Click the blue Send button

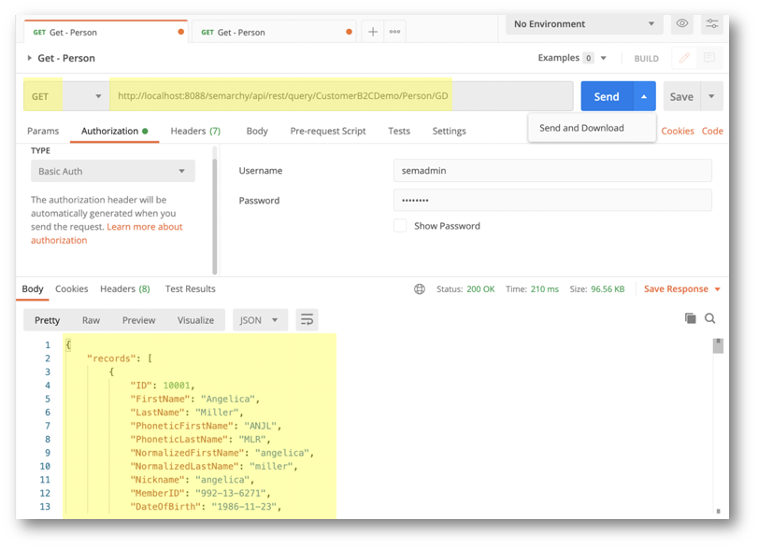(607, 96)
